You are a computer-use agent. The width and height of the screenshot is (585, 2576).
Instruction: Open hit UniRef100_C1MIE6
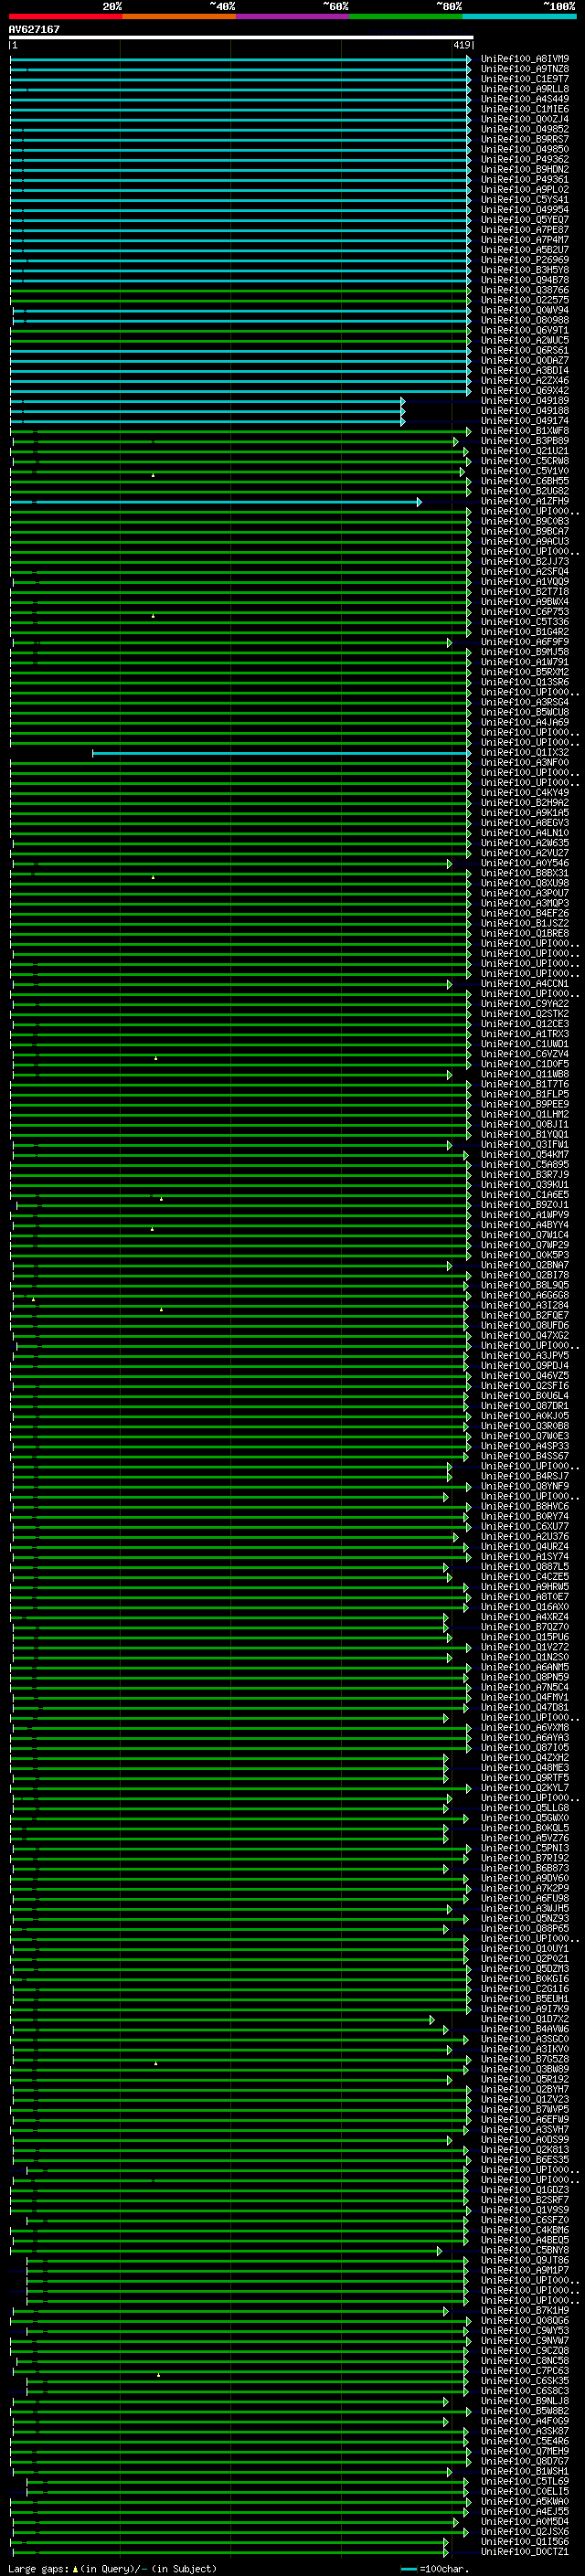click(x=525, y=109)
